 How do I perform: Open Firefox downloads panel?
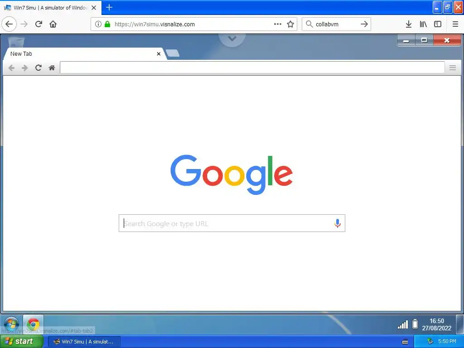click(409, 24)
